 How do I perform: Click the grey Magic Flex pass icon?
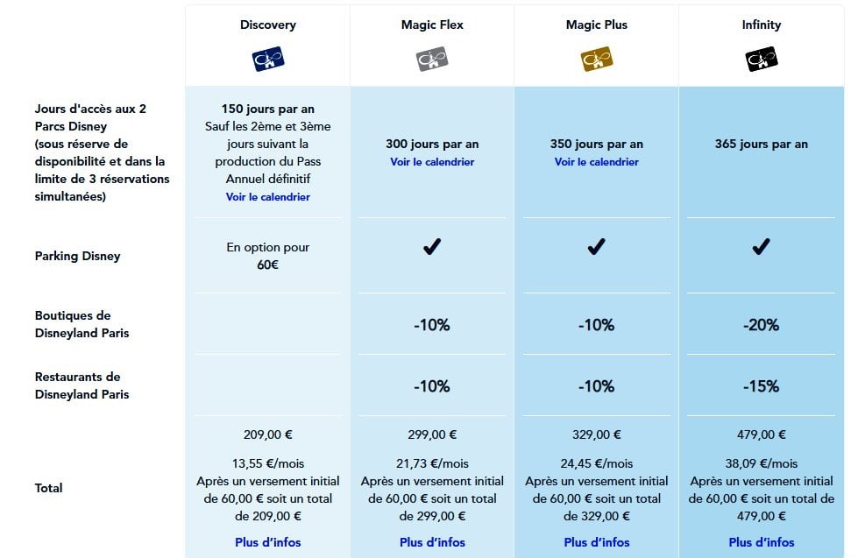432,60
